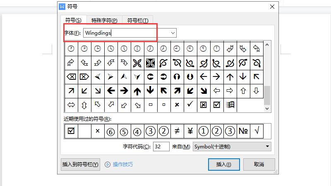
Task: Close the 符号 dialog
Action: 272,7
